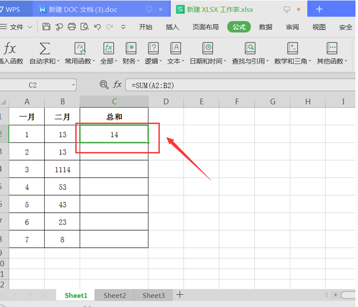Select the cell containing 1114

pyautogui.click(x=62, y=170)
